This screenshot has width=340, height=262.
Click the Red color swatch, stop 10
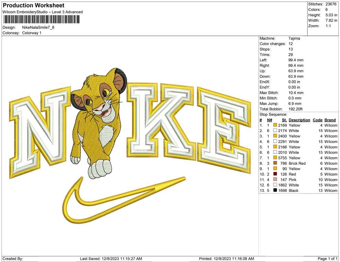point(275,174)
